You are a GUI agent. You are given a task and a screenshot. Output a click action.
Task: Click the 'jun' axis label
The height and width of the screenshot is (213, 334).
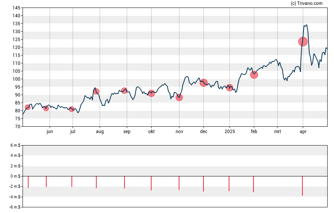tap(50, 132)
